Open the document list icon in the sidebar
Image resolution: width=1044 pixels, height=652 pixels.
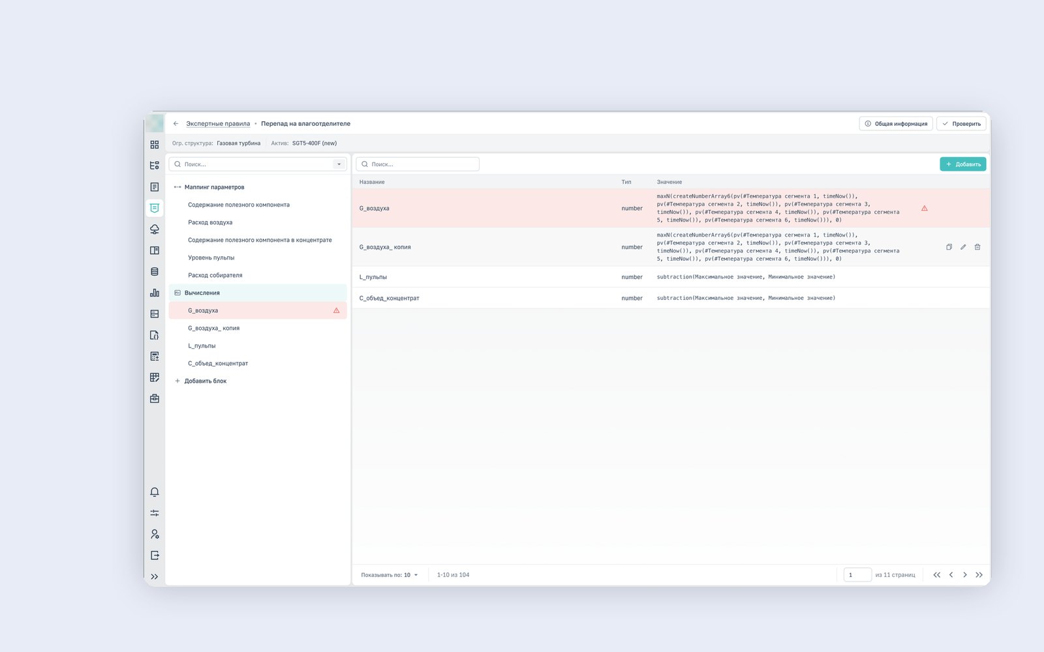155,187
